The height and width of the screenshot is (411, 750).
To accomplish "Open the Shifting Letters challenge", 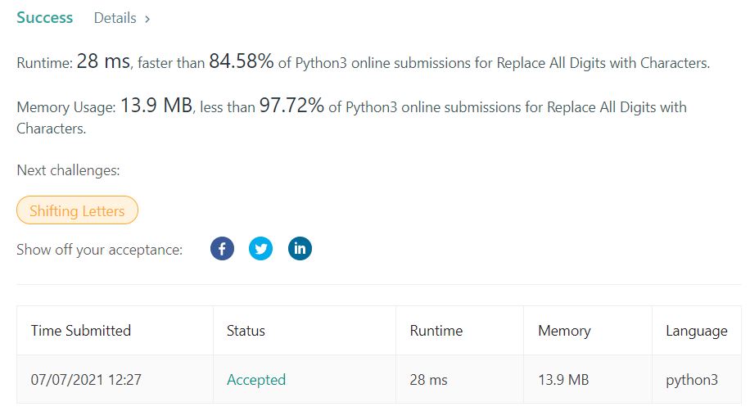I will click(x=77, y=211).
